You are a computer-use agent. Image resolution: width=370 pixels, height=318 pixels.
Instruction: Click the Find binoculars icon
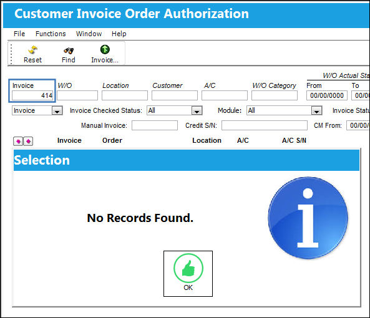[69, 51]
